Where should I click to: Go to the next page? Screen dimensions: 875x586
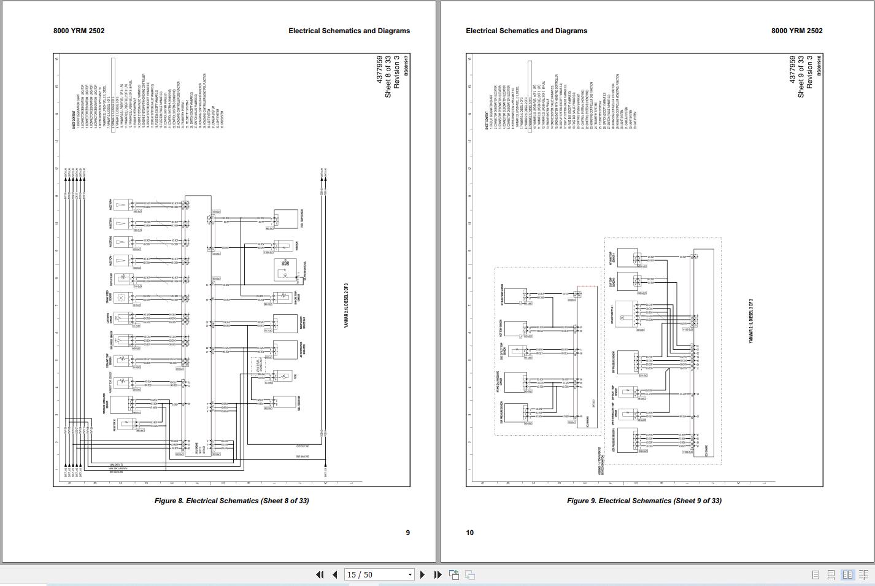click(422, 574)
